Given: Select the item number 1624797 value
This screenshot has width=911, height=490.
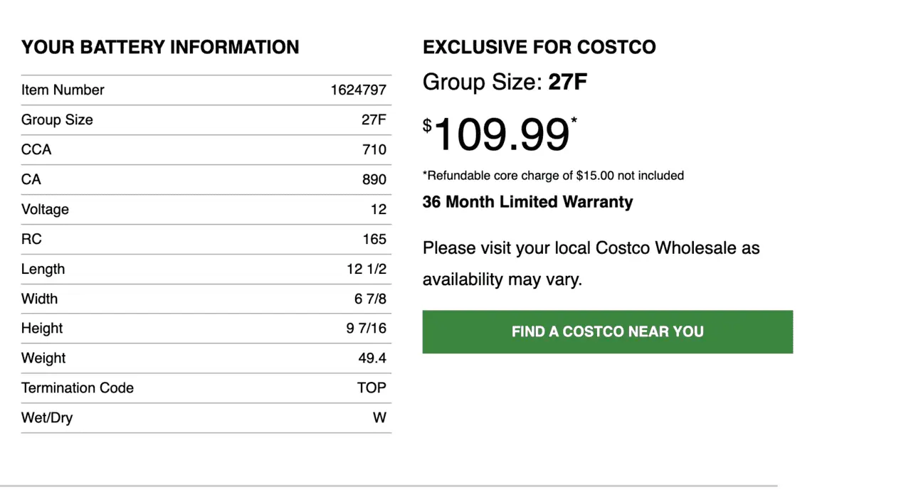Looking at the screenshot, I should [359, 90].
